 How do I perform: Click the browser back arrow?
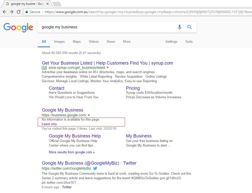[5, 12]
